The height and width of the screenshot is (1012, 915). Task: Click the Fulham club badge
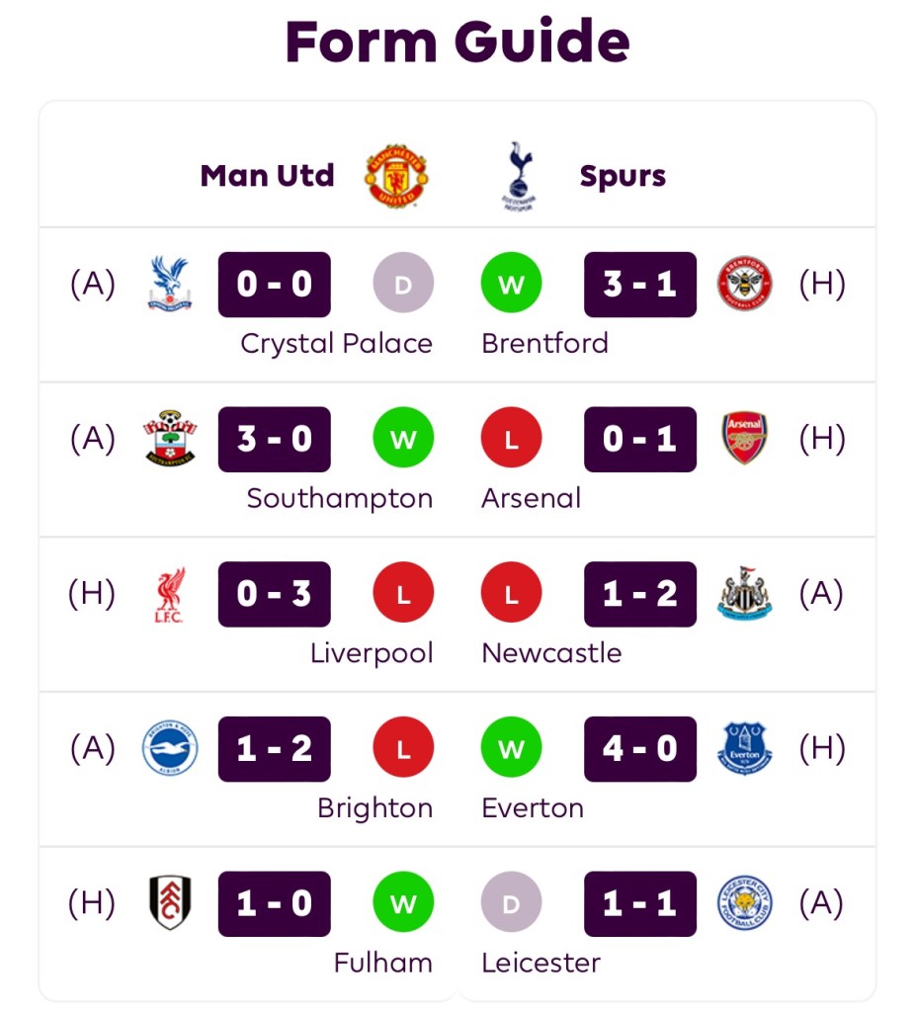coord(170,903)
